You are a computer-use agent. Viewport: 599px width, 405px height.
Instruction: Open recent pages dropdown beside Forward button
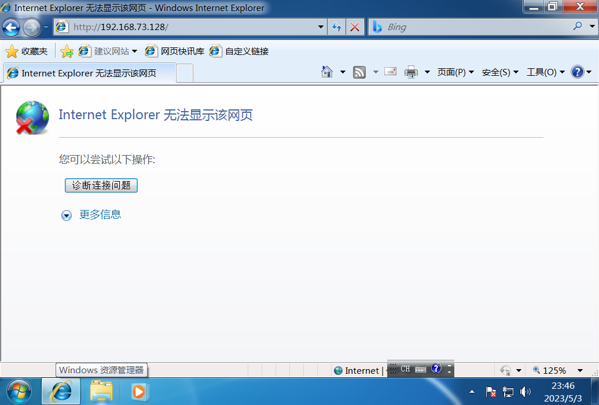click(x=46, y=28)
